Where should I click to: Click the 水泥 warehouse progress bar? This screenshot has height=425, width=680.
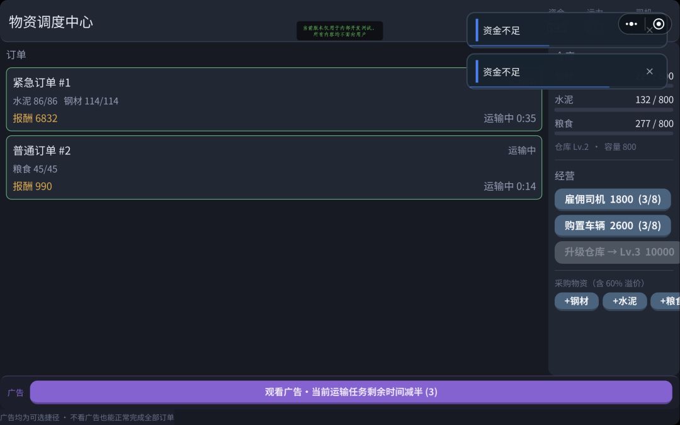(x=614, y=110)
